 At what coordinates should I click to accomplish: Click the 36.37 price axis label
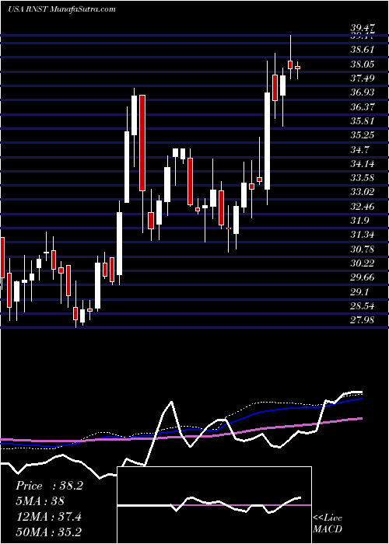363,107
